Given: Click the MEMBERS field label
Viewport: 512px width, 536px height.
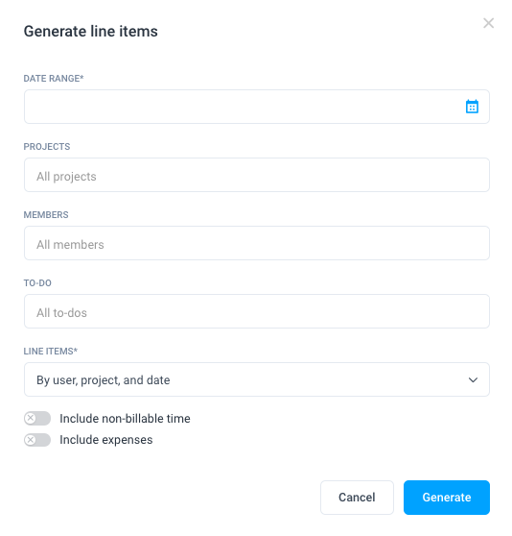Looking at the screenshot, I should pyautogui.click(x=46, y=214).
